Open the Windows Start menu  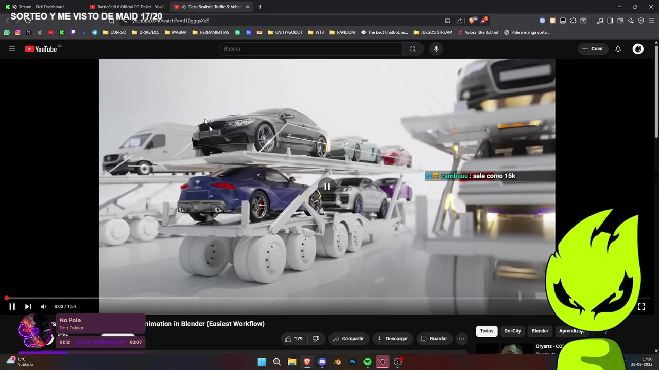click(262, 362)
